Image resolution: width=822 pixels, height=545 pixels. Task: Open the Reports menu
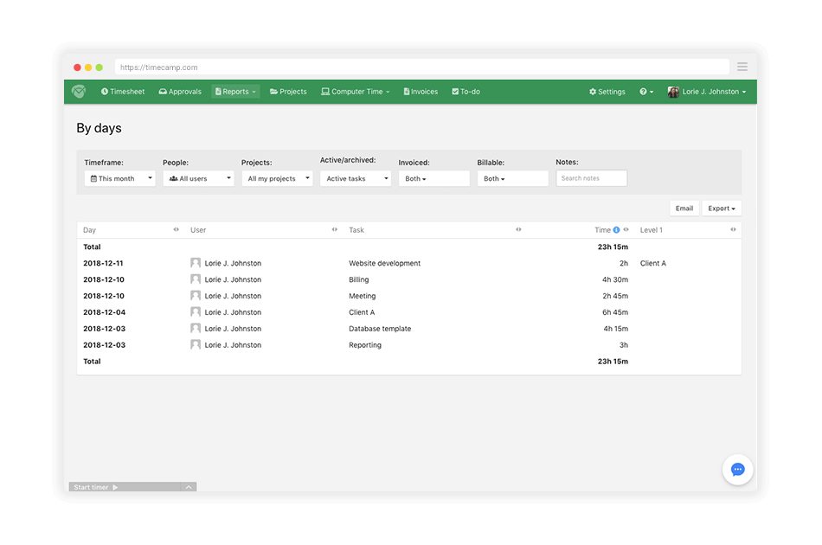[x=235, y=92]
